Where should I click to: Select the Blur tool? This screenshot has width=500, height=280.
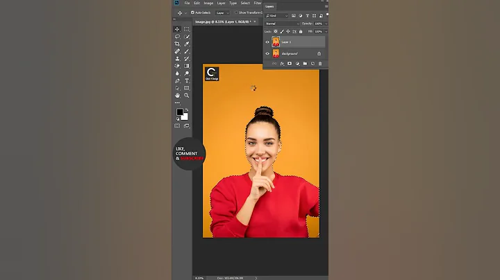[x=177, y=73]
